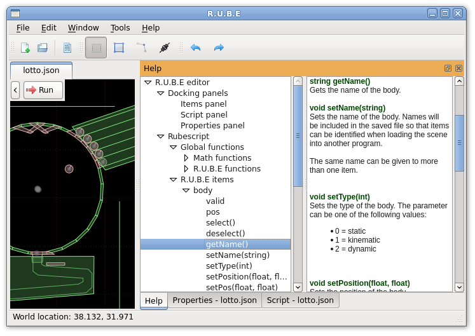Switch to the Script - lotto.json tab
The height and width of the screenshot is (336, 475).
click(300, 300)
